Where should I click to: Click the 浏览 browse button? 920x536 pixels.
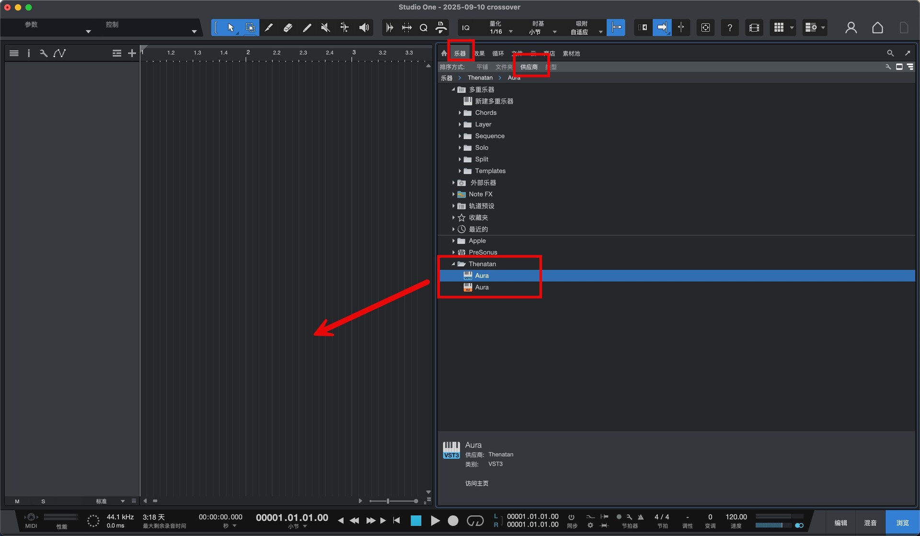[x=902, y=523]
